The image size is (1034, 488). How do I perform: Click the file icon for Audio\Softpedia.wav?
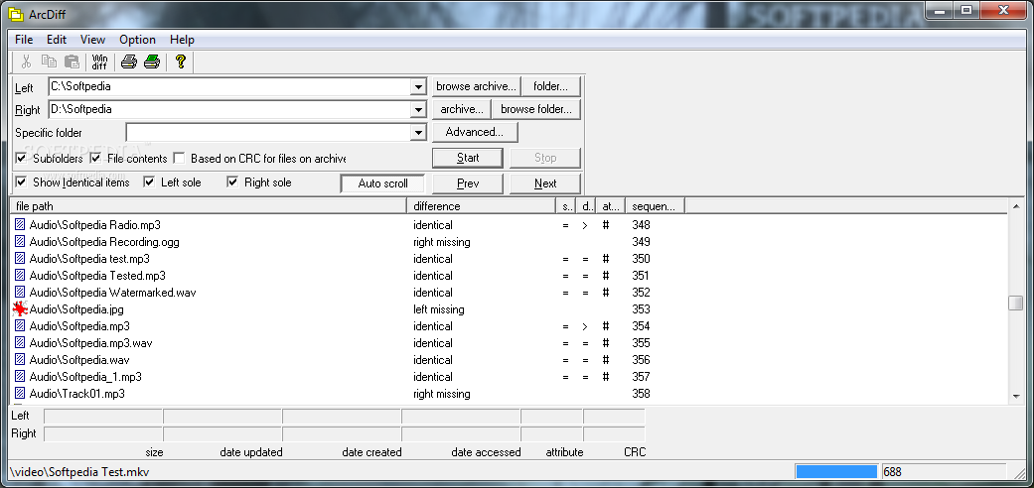[20, 360]
